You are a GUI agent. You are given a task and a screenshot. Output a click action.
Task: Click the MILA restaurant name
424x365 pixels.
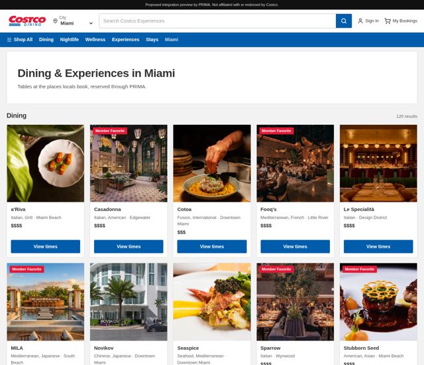[17, 348]
